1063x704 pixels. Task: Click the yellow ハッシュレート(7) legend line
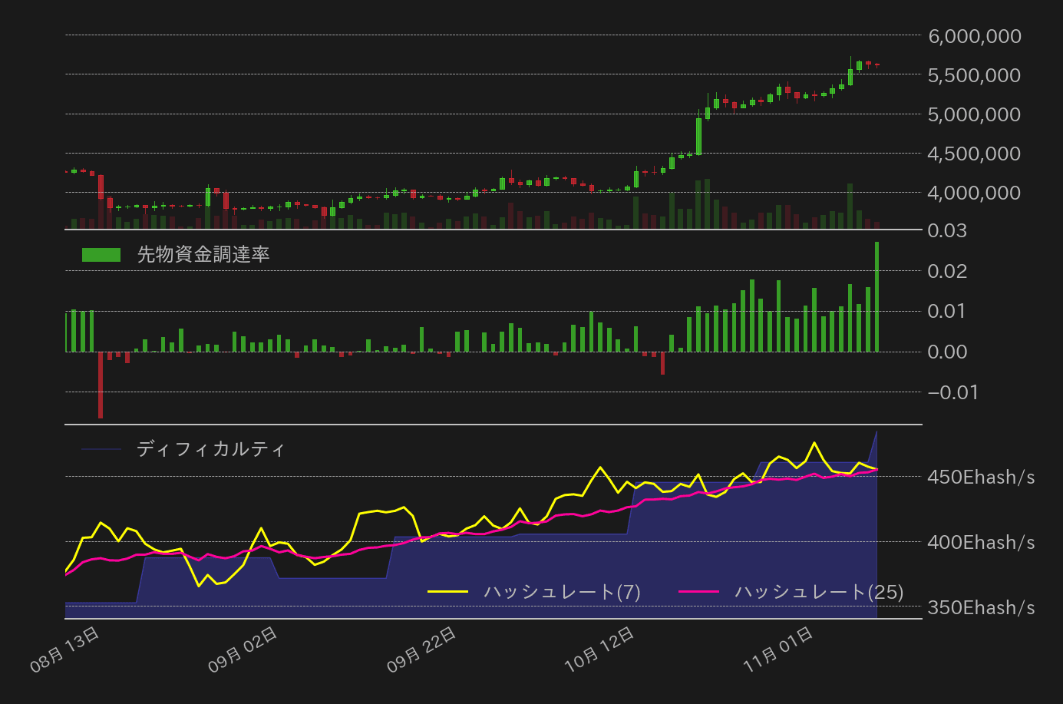tap(447, 592)
